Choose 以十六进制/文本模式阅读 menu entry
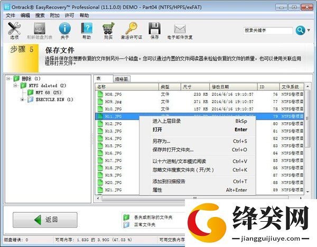This screenshot has width=317, height=247. click(198, 161)
